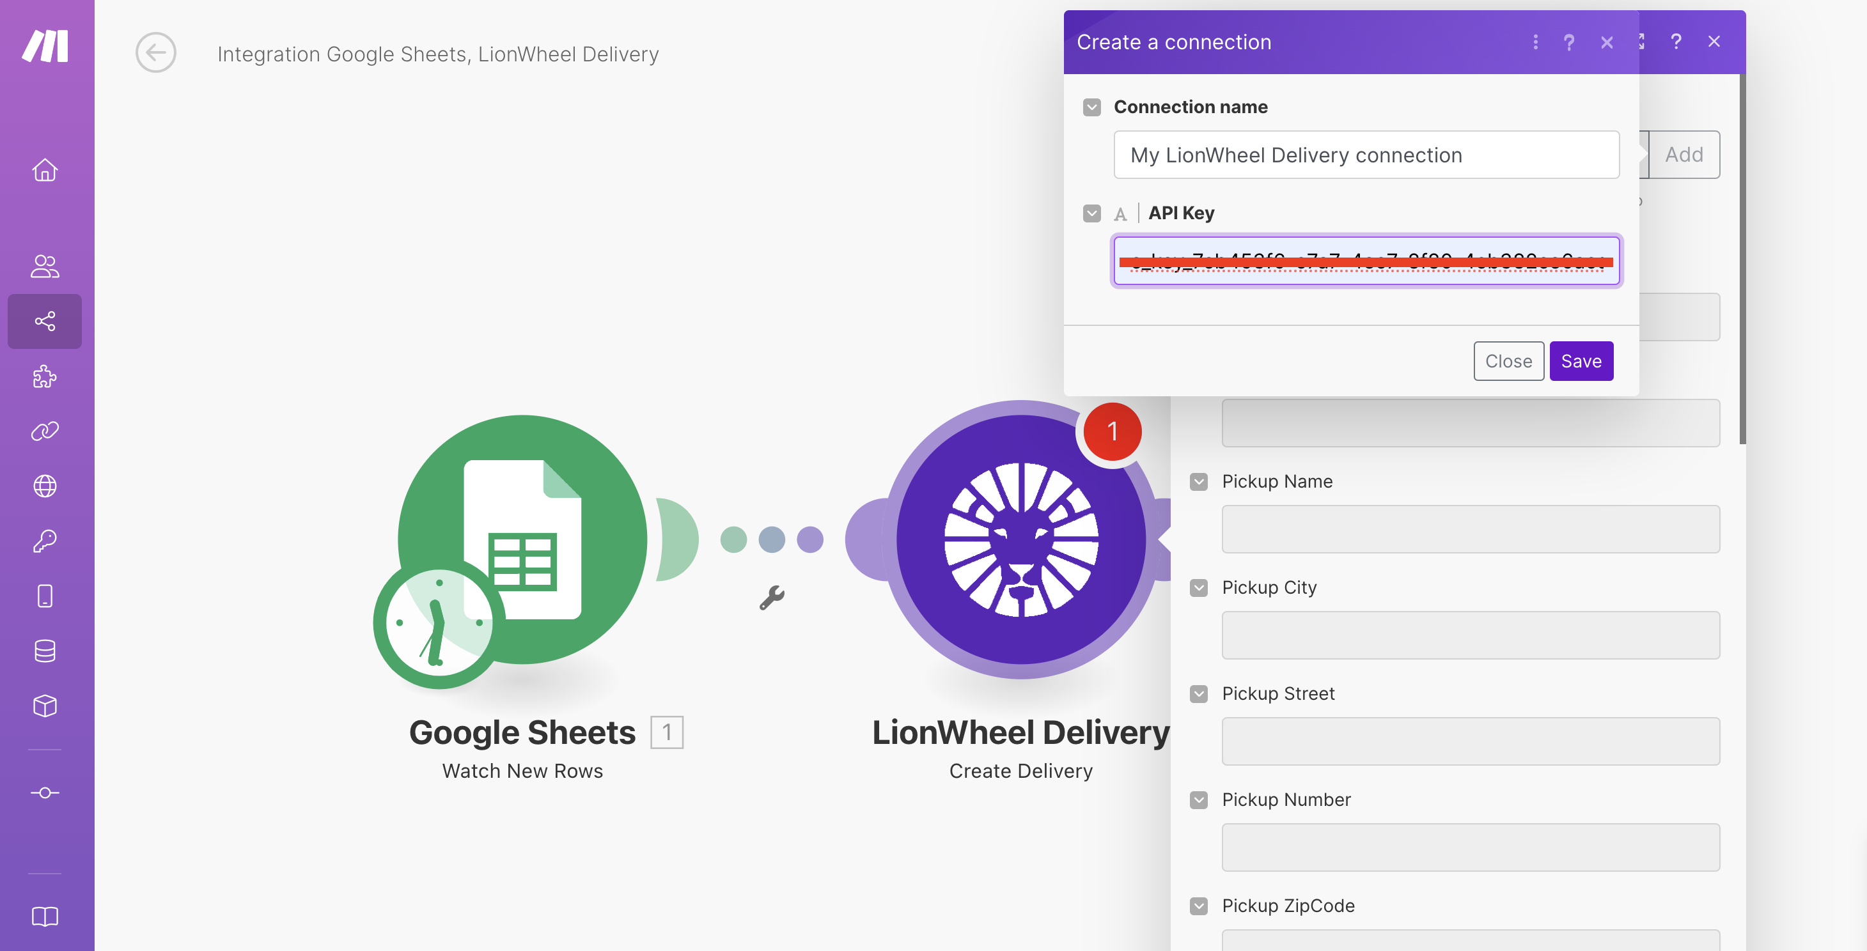This screenshot has width=1867, height=951.
Task: Click the Watch New Rows label
Action: coord(522,771)
